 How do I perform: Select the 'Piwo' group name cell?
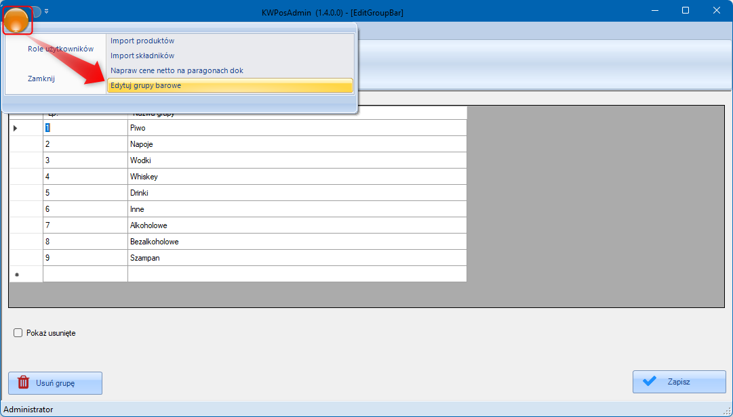[x=296, y=128]
